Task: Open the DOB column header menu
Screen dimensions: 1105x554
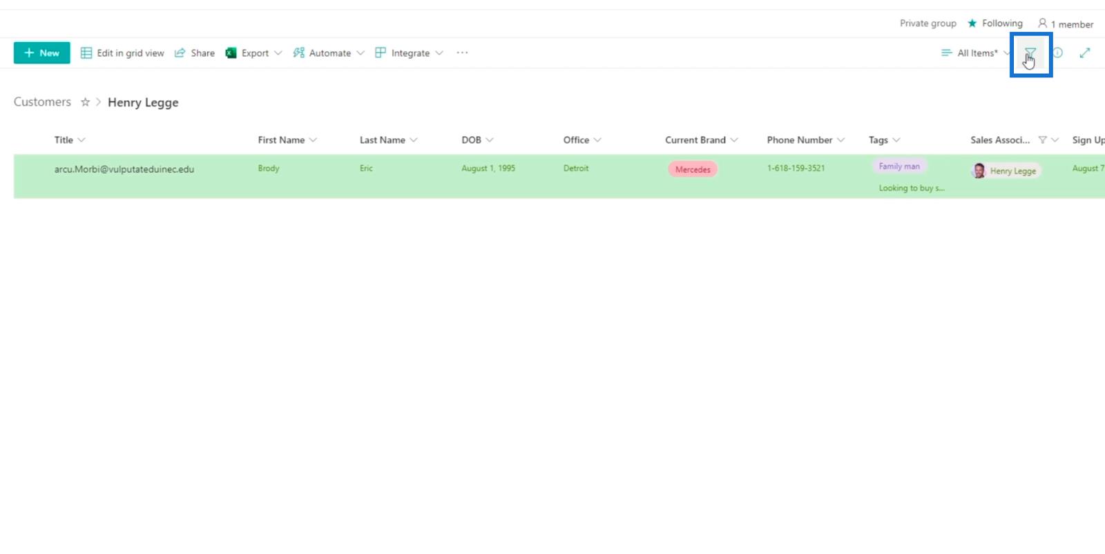Action: (477, 140)
